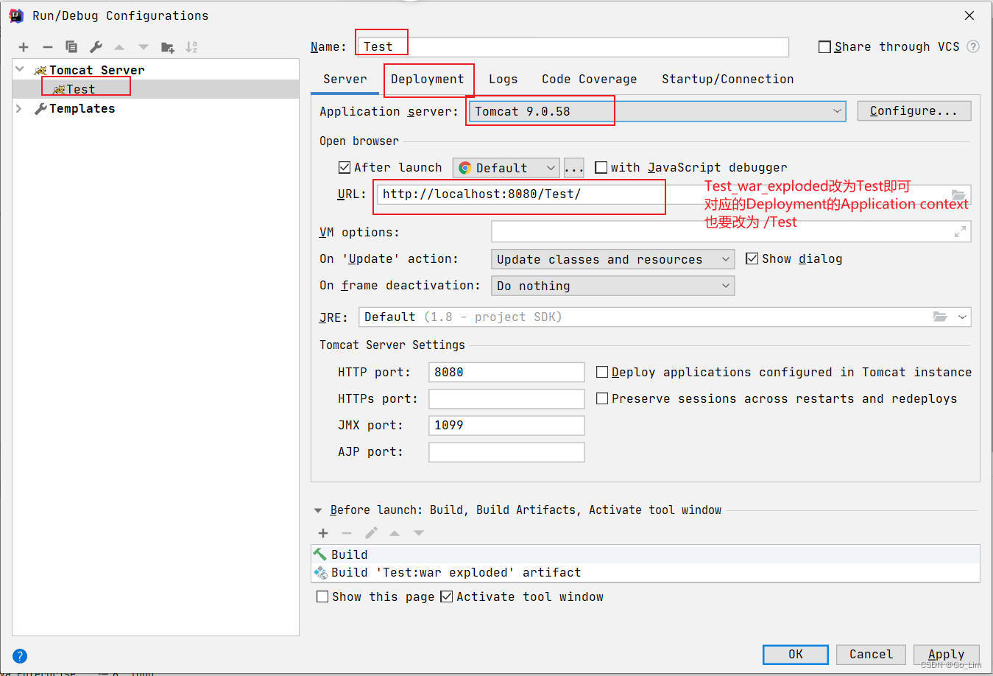Click Apply button
The image size is (993, 676).
tap(946, 654)
